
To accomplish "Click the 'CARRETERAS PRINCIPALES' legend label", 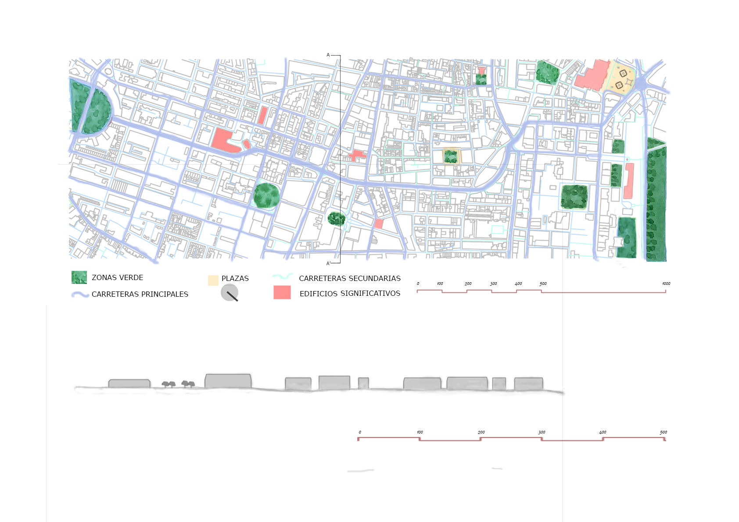I will click(140, 294).
